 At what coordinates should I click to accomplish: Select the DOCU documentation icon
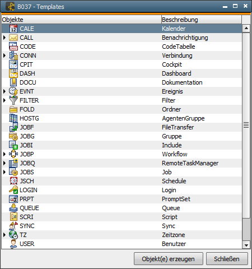click(13, 82)
